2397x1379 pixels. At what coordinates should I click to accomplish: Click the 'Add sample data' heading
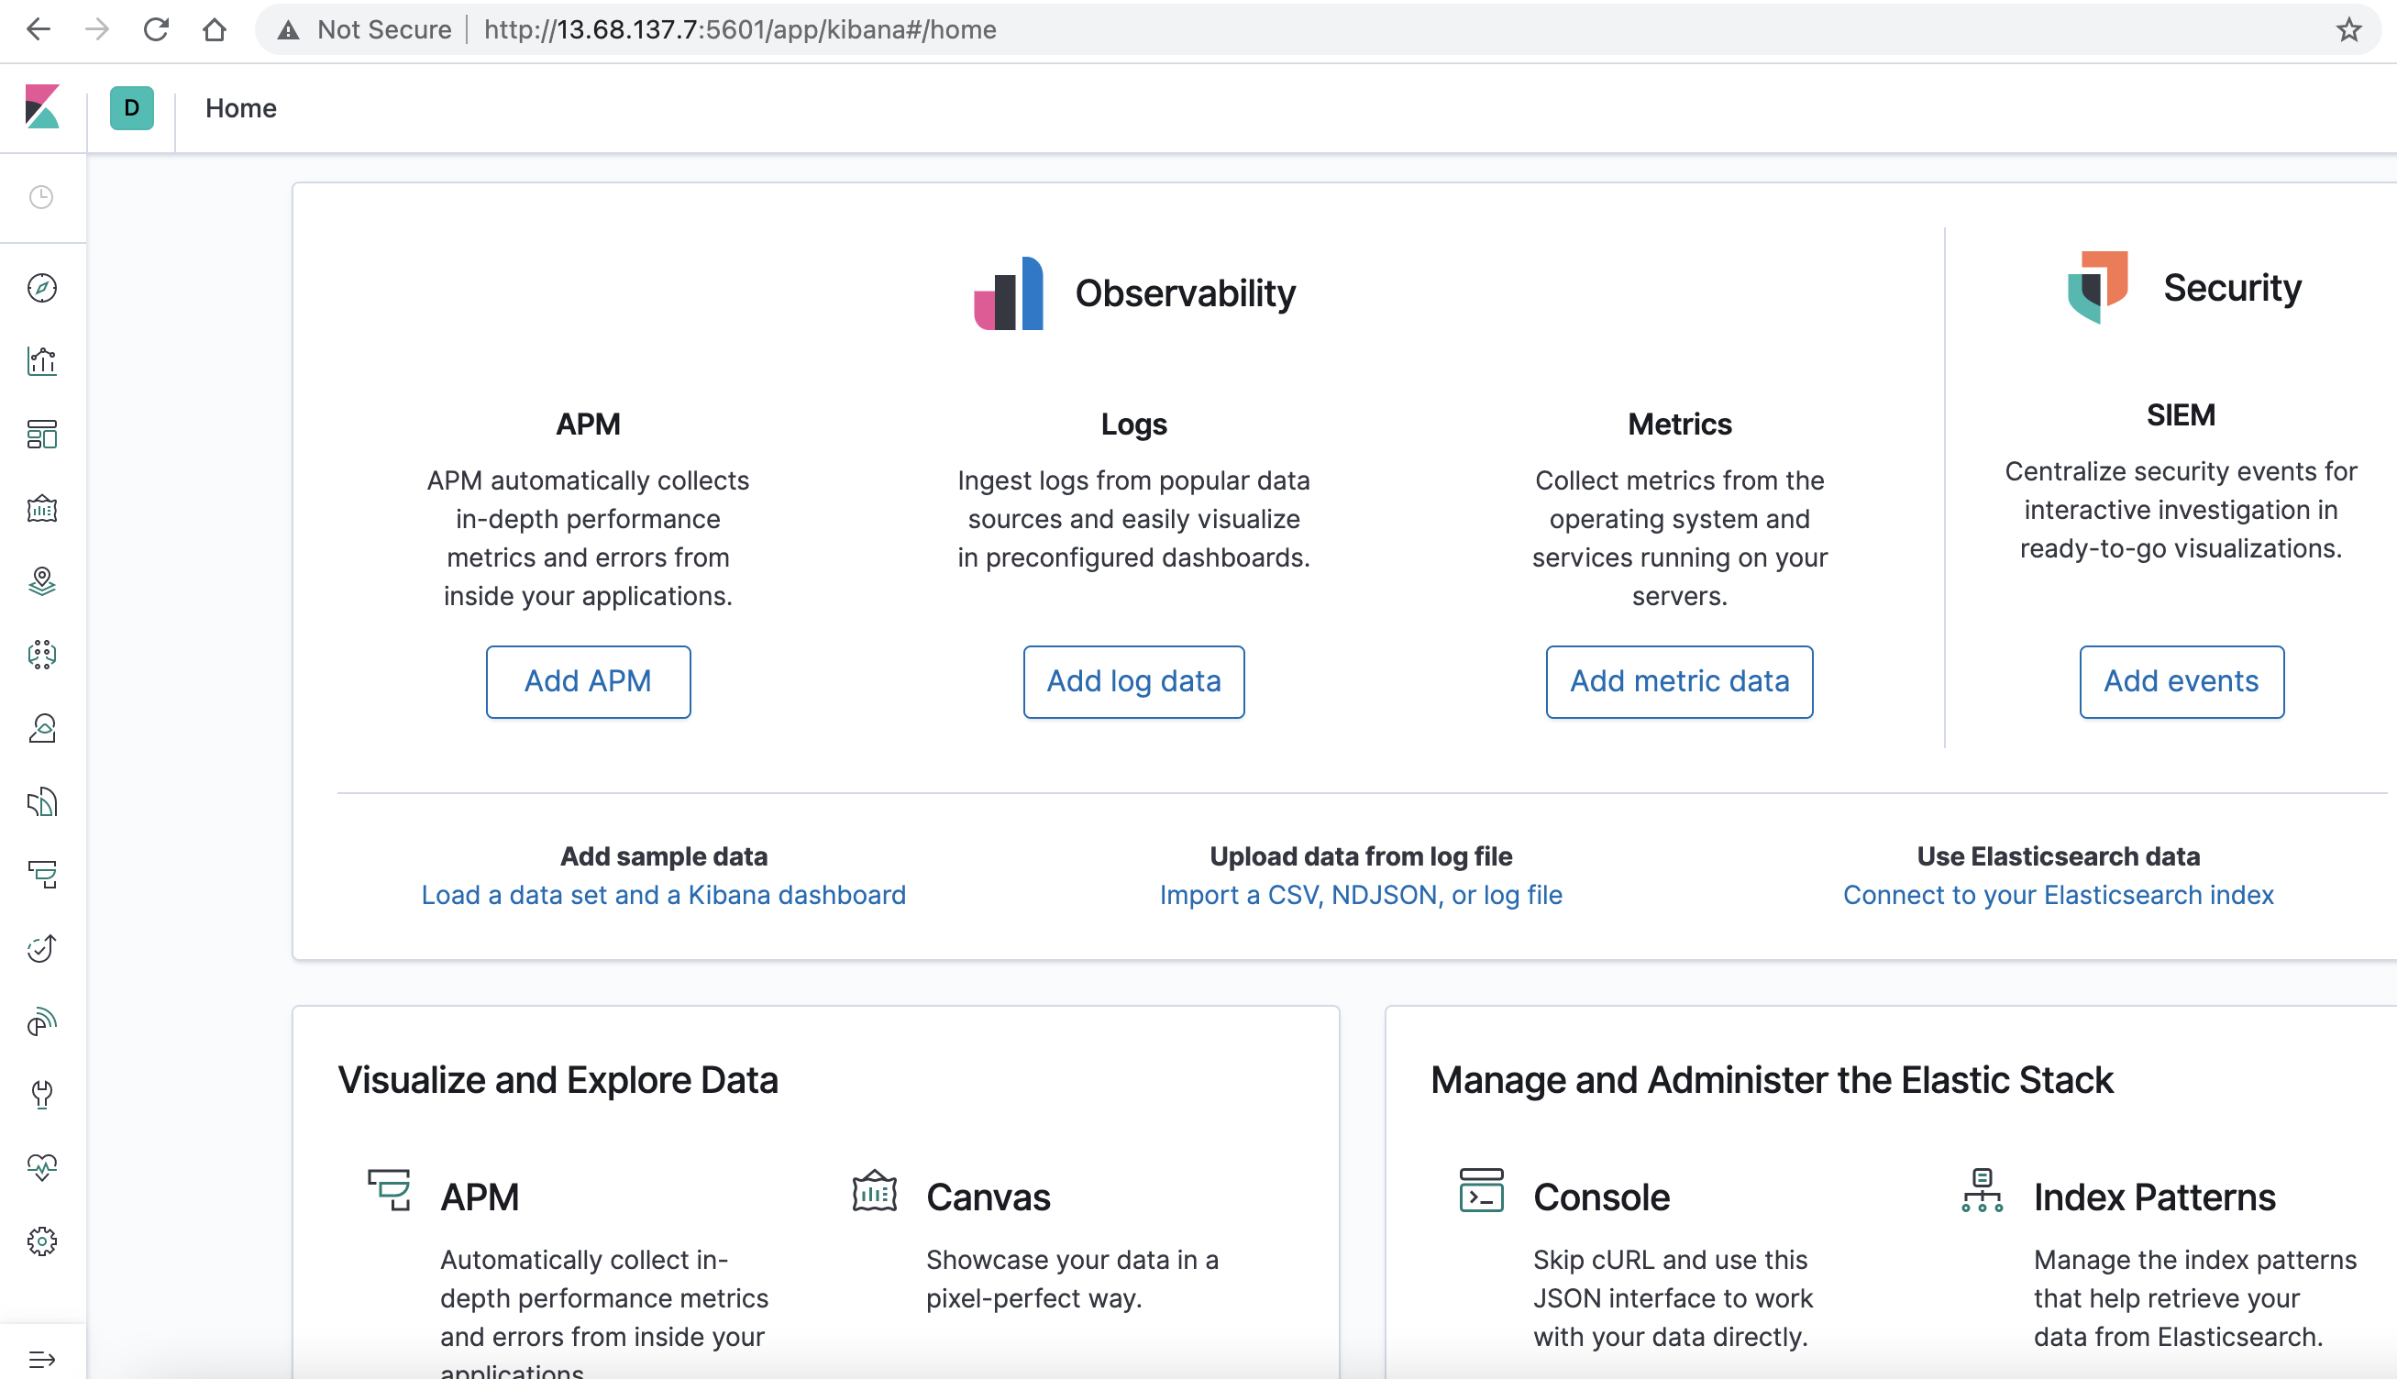point(663,856)
